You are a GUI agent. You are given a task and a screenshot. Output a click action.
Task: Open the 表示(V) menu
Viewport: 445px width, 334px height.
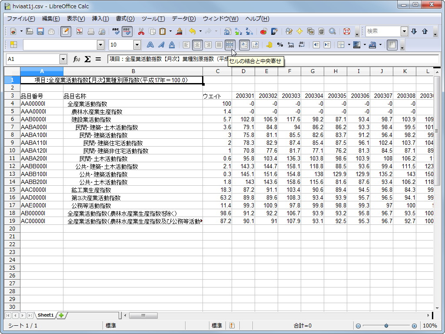tap(76, 19)
